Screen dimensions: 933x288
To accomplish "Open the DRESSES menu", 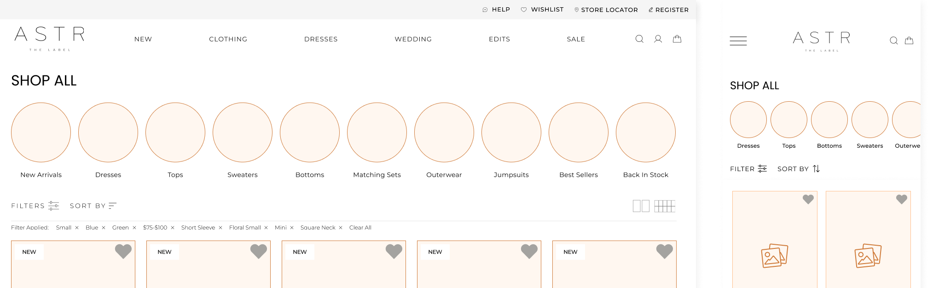I will tap(321, 39).
